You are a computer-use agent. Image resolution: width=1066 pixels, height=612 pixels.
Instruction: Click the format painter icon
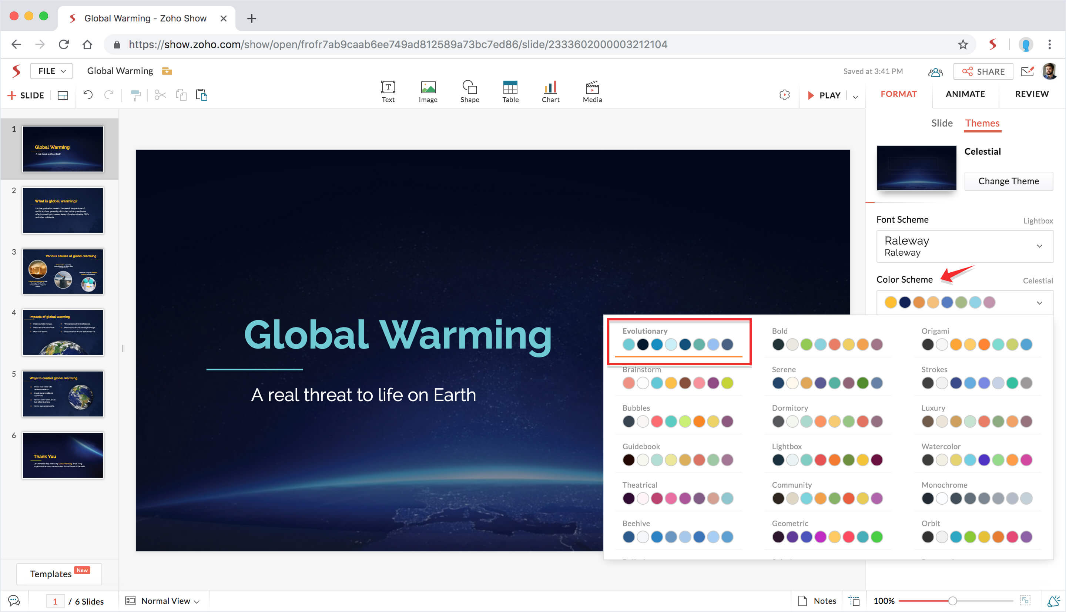[135, 95]
